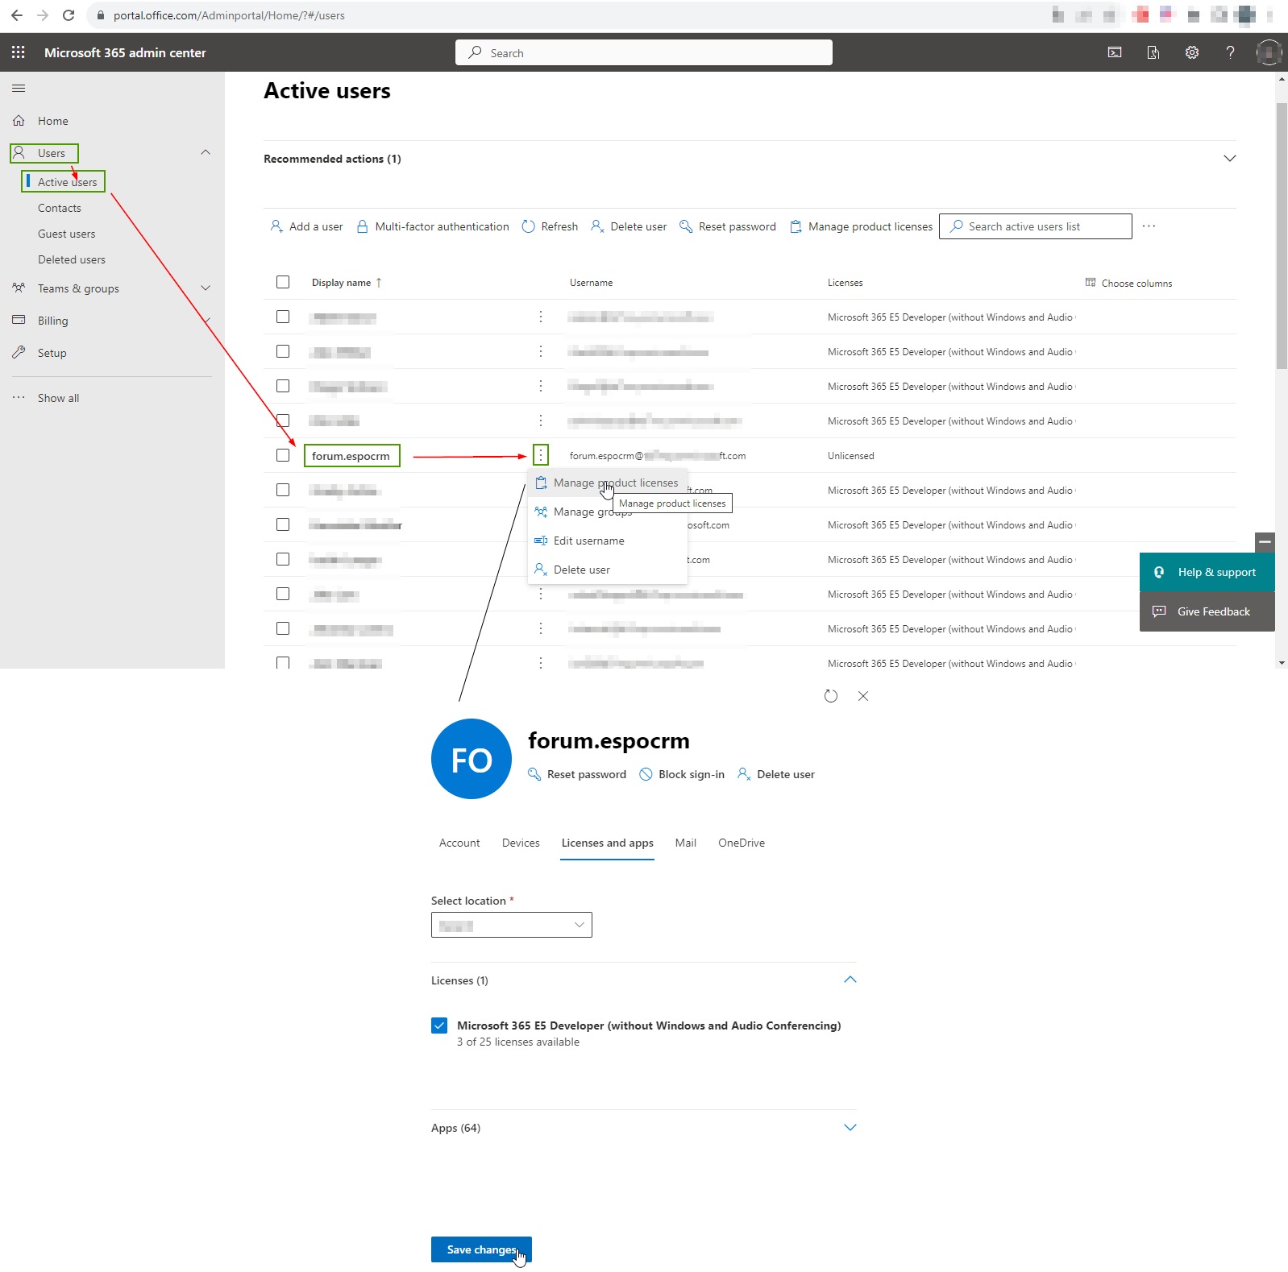The width and height of the screenshot is (1288, 1272).
Task: Switch to the Devices tab
Action: pos(521,843)
